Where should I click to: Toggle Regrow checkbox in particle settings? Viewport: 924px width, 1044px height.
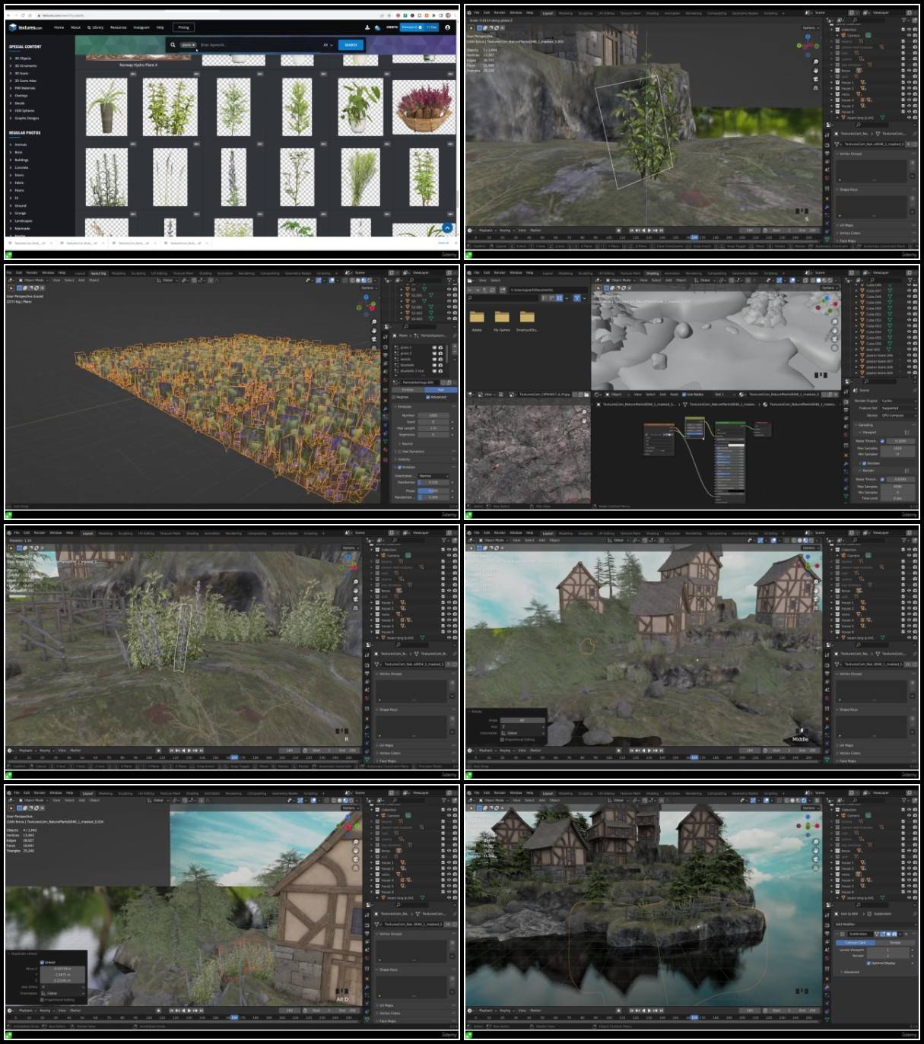(395, 397)
